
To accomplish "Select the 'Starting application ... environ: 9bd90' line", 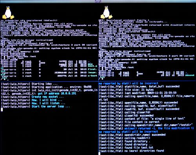I will (x=46, y=87).
